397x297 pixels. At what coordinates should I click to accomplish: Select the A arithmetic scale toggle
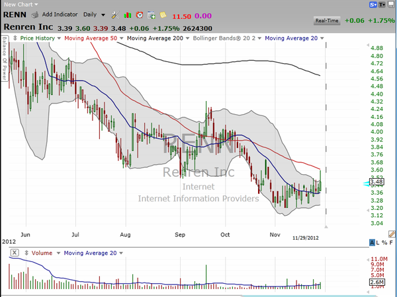click(x=372, y=242)
